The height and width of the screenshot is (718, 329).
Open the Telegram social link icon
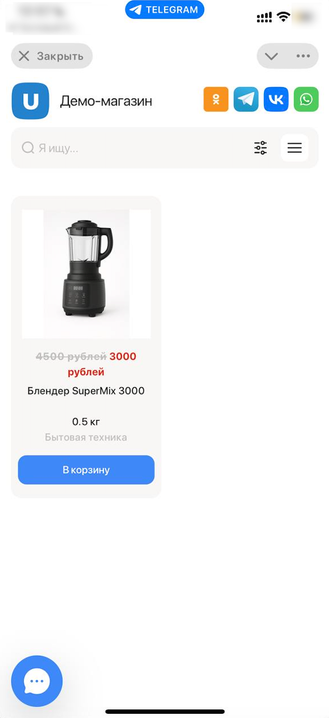pos(246,99)
